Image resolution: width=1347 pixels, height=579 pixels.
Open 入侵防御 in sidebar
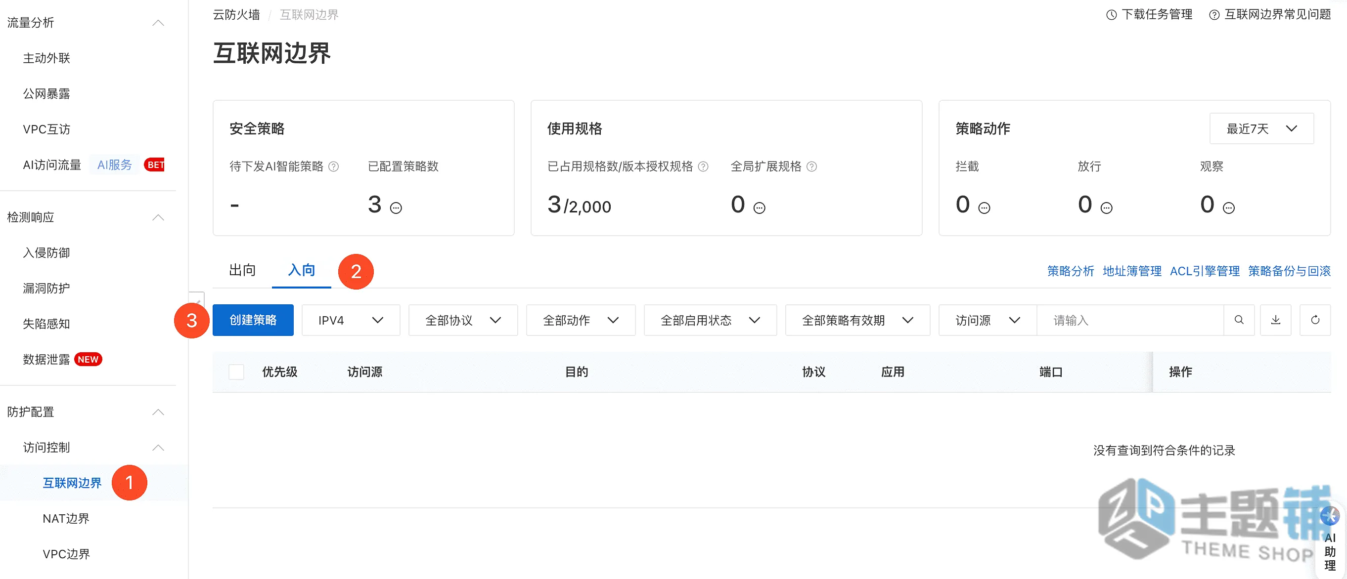pos(46,253)
